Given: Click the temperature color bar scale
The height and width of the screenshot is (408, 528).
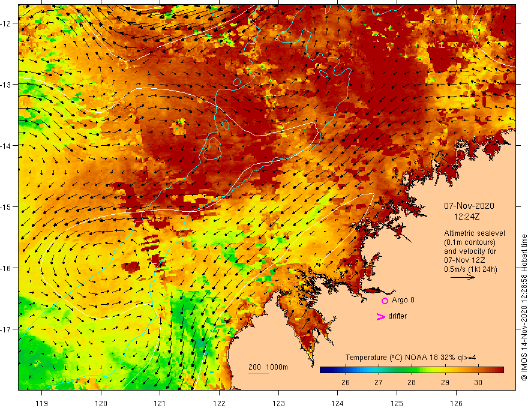Looking at the screenshot, I should point(412,370).
